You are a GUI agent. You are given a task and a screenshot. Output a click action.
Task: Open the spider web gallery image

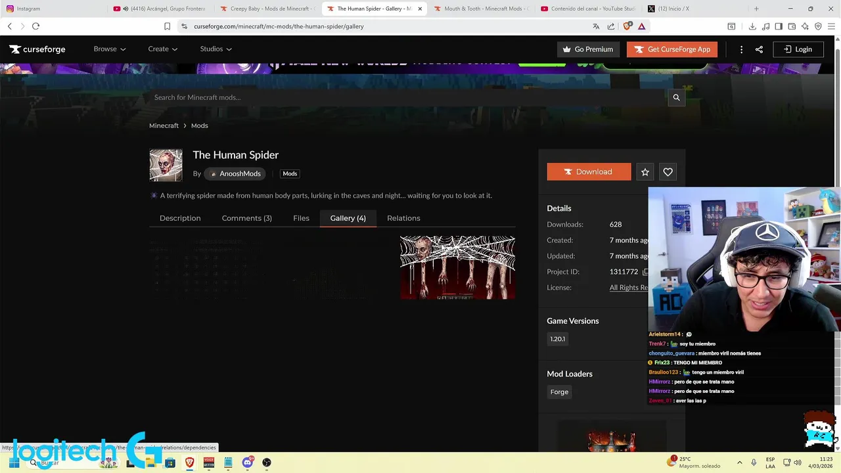coord(457,267)
